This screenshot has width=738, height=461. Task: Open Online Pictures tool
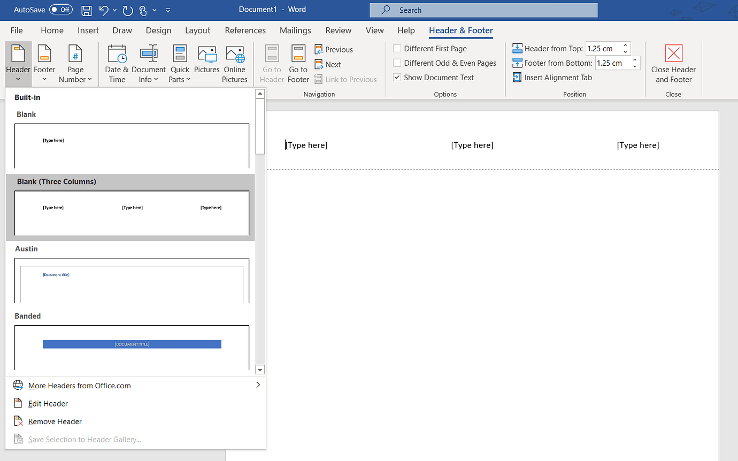(234, 55)
